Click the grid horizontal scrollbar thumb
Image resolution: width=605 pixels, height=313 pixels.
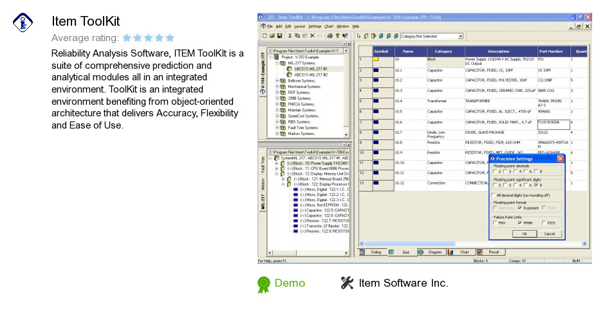pos(410,244)
